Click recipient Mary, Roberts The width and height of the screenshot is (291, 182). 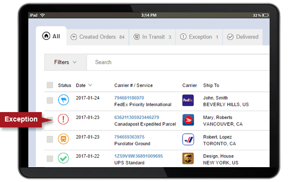click(x=218, y=118)
